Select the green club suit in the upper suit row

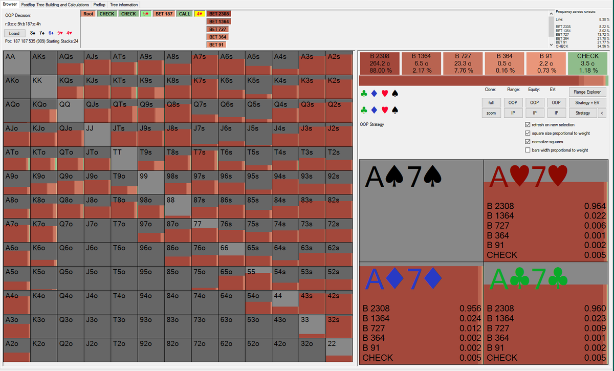pyautogui.click(x=364, y=94)
